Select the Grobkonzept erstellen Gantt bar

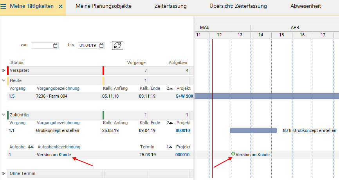coord(253,130)
